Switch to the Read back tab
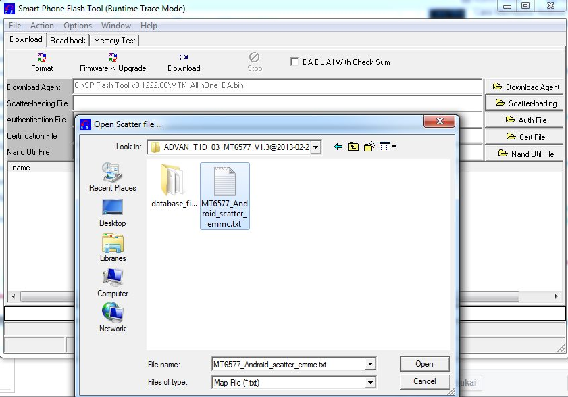This screenshot has height=397, width=568. 68,41
